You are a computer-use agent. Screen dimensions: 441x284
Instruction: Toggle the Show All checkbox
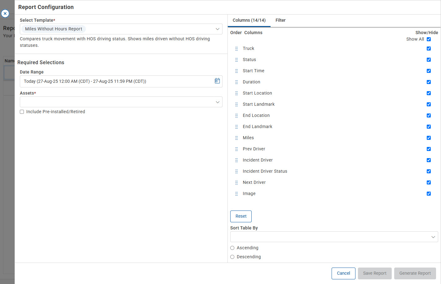click(429, 39)
